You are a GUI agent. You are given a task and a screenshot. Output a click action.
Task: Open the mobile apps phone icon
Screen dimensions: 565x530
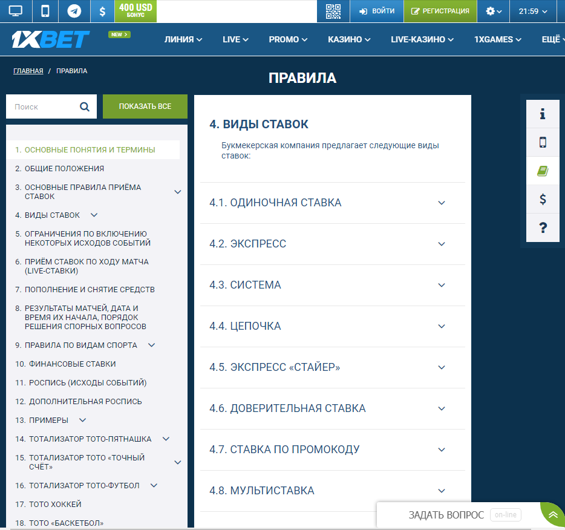(45, 11)
